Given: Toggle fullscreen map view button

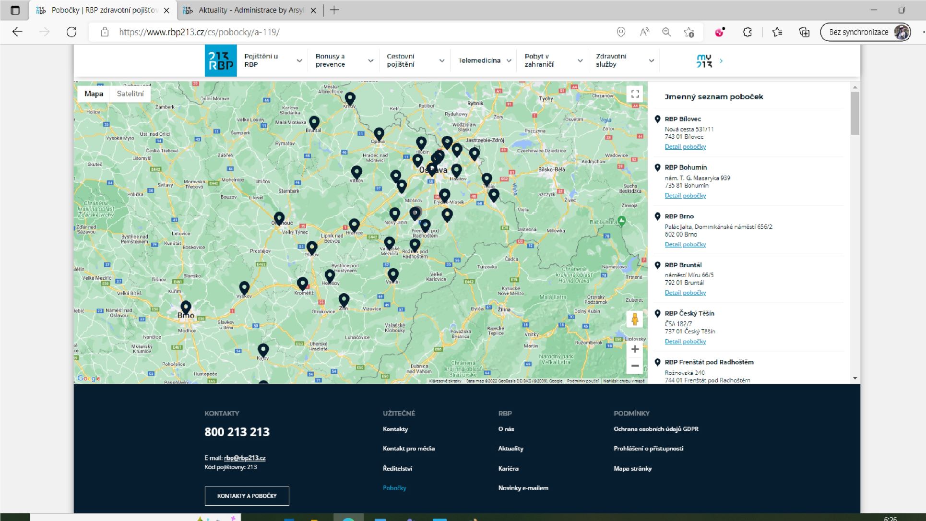Looking at the screenshot, I should coord(635,94).
